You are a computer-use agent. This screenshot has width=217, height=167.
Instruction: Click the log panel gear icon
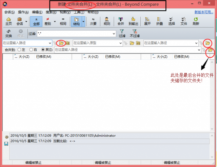6,137
